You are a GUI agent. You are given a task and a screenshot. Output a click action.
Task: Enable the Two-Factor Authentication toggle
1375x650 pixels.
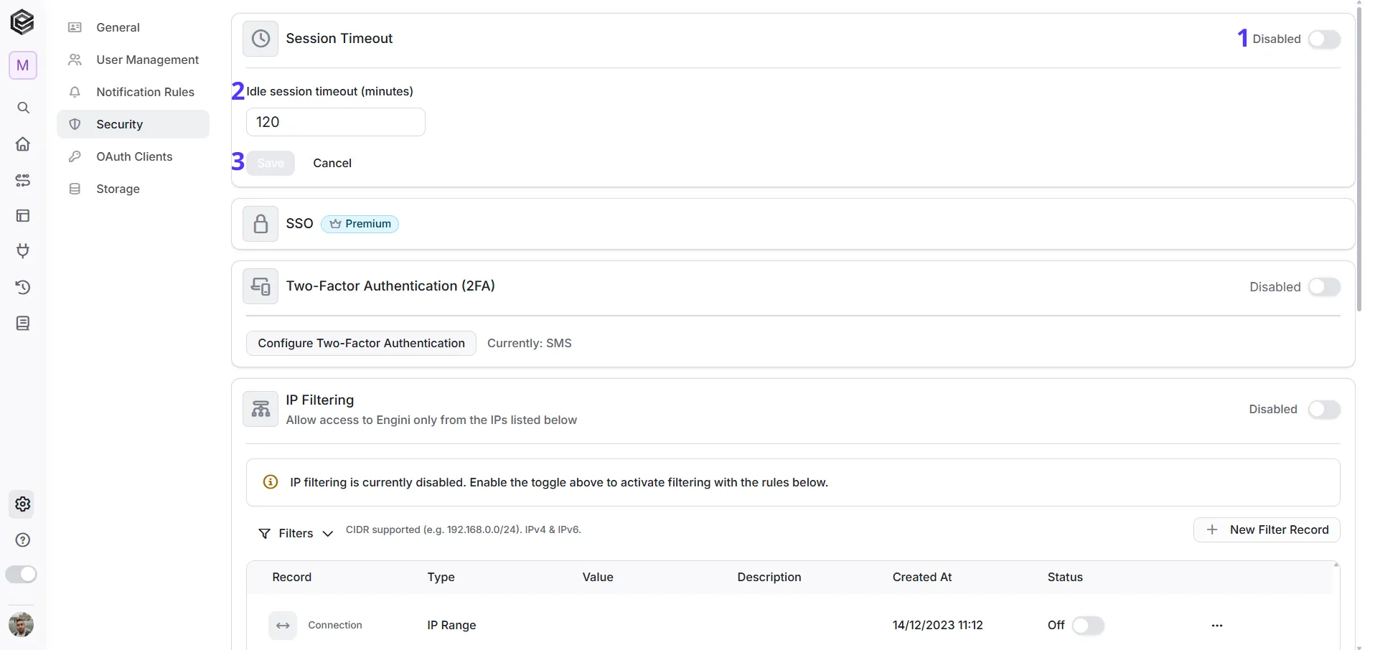tap(1324, 287)
